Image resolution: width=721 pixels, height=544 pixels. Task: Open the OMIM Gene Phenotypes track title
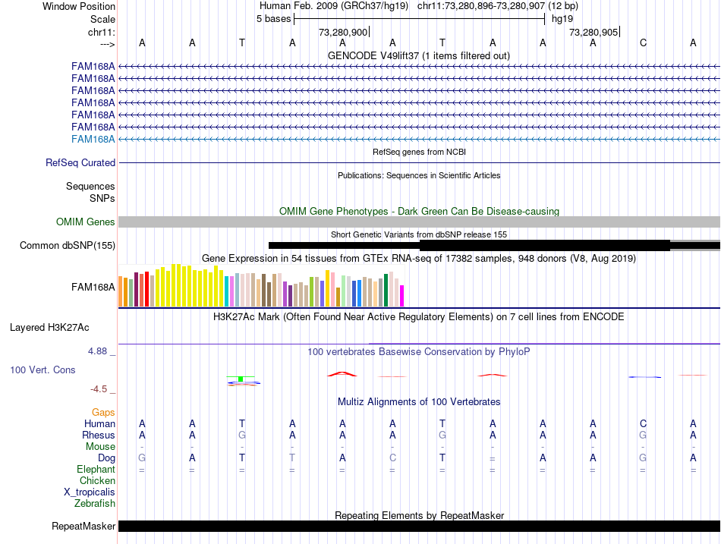coord(419,211)
